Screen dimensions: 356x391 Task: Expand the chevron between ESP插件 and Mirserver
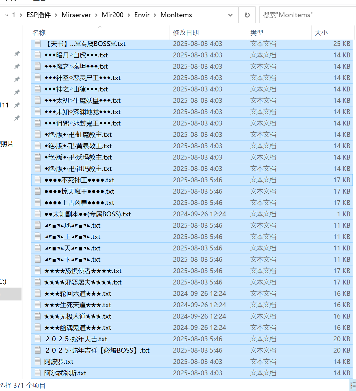click(x=56, y=15)
